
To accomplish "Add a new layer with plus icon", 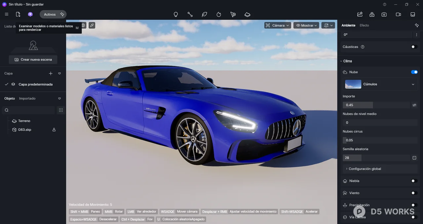I will [51, 73].
